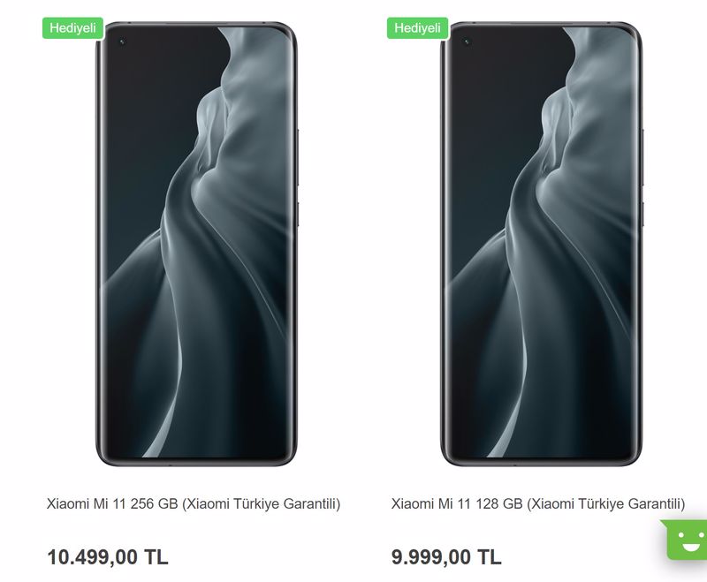Image resolution: width=707 pixels, height=582 pixels.
Task: Click the 10.499,00 TL price
Action: (x=108, y=557)
